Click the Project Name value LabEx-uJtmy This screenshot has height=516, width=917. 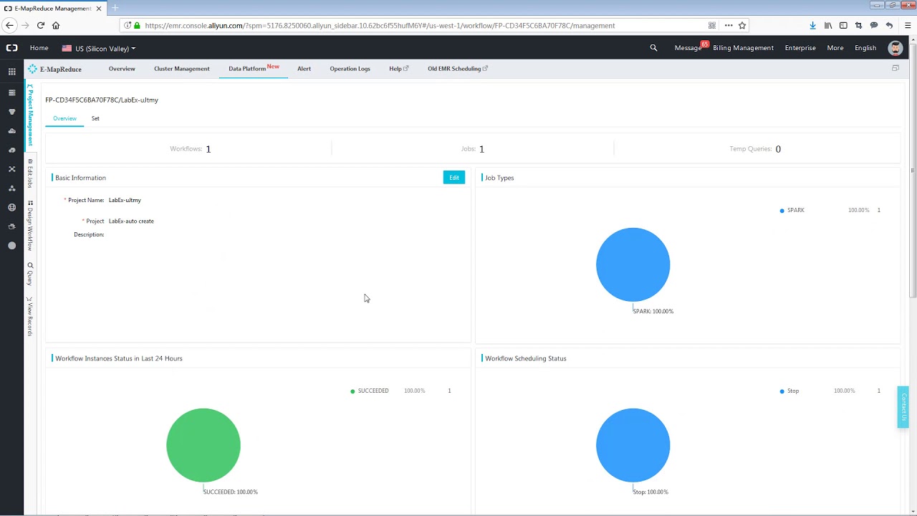(x=125, y=200)
